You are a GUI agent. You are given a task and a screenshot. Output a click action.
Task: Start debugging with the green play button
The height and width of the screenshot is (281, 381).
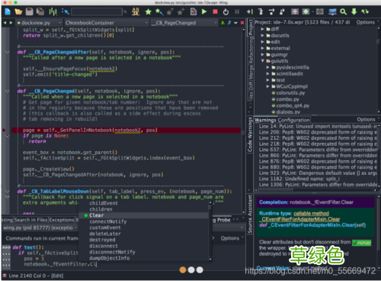coord(204,11)
